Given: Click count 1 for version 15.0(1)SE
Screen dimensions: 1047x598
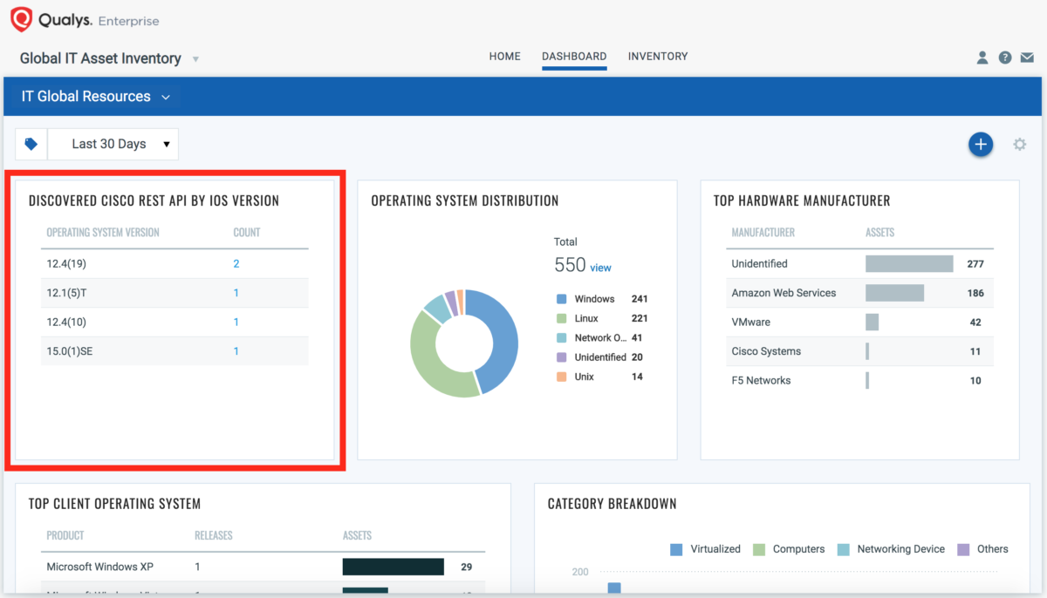Looking at the screenshot, I should coord(236,350).
